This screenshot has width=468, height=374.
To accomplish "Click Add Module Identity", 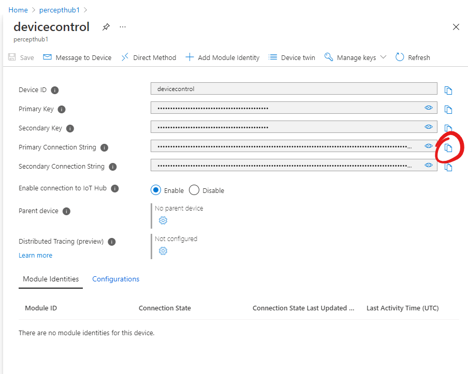I will 223,57.
